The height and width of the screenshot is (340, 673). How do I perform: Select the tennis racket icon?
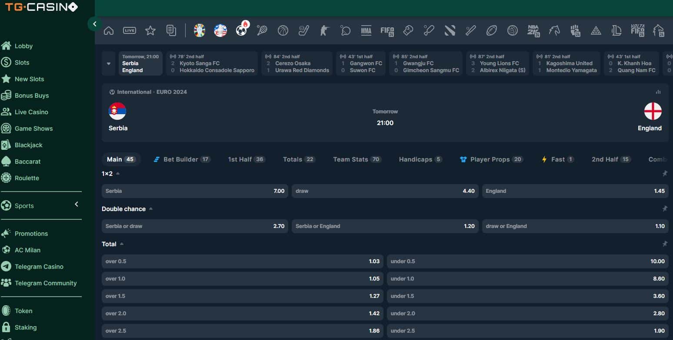(262, 30)
